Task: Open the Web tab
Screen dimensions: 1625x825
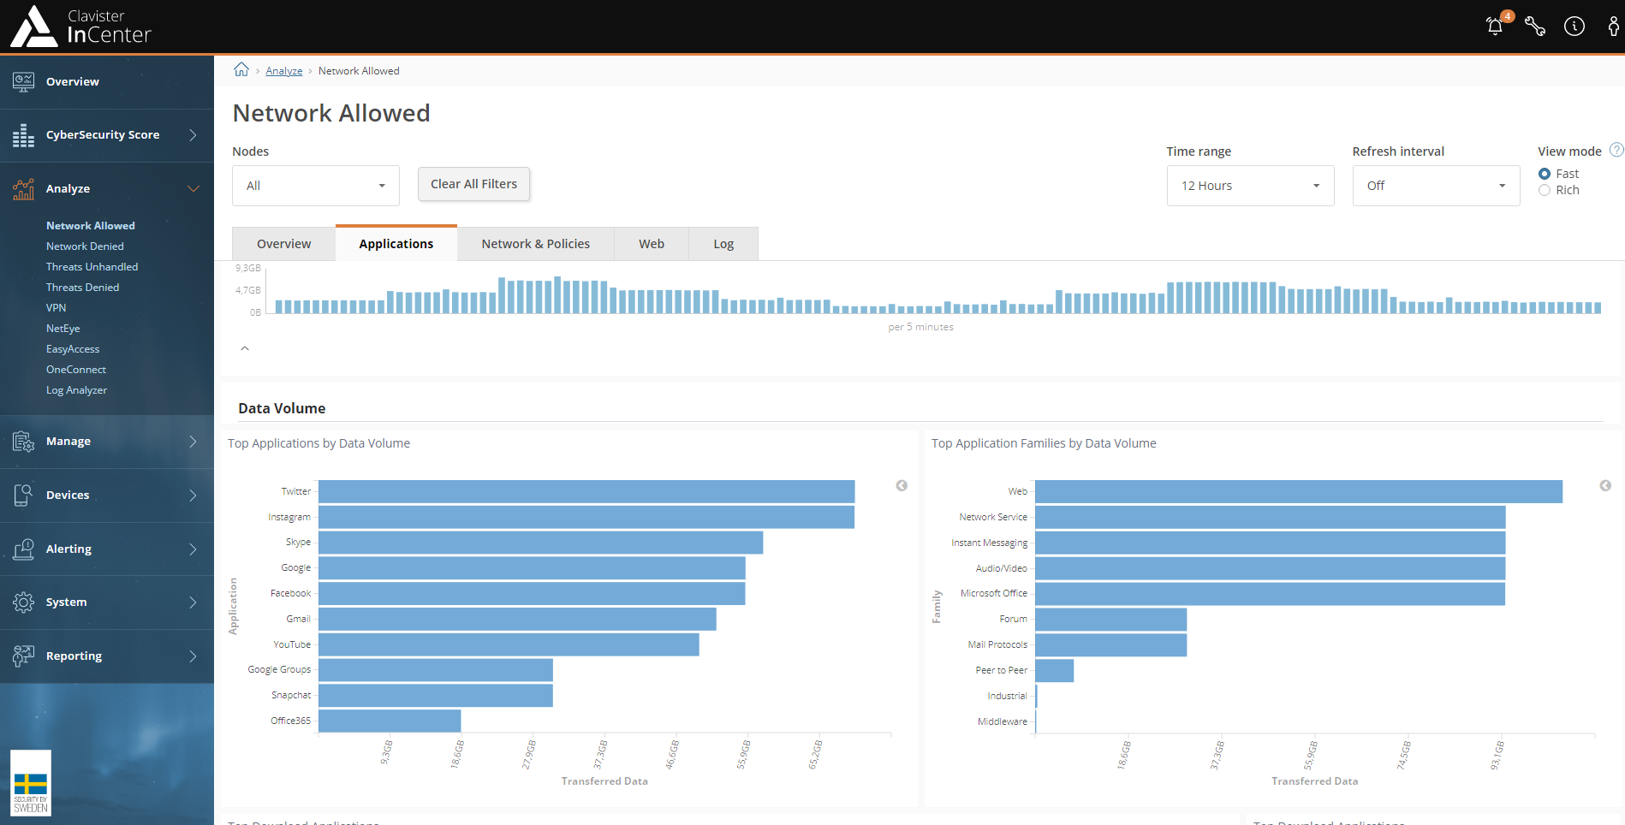Action: tap(652, 244)
